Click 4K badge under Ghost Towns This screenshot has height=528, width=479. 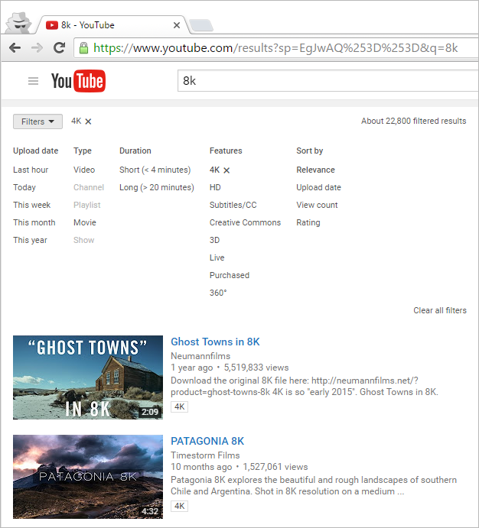click(179, 407)
